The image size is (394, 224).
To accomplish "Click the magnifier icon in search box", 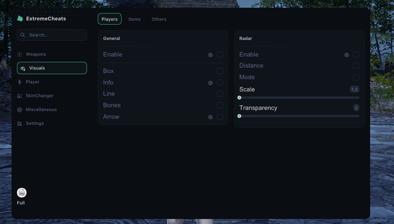I will [x=23, y=35].
